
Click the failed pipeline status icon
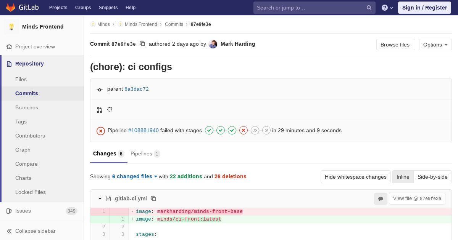click(101, 131)
